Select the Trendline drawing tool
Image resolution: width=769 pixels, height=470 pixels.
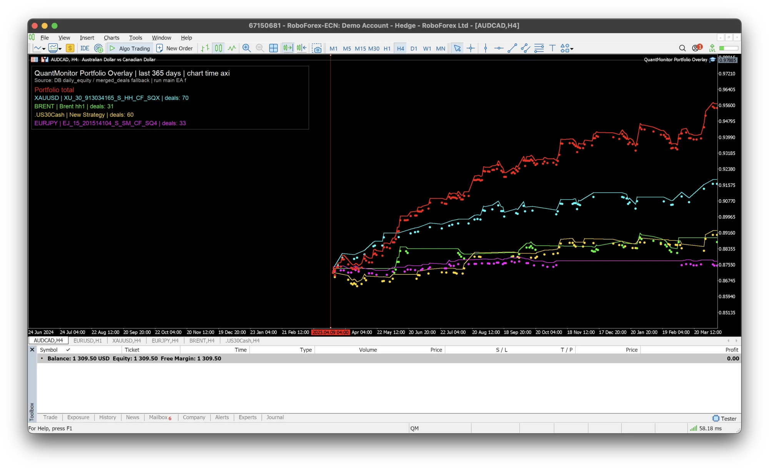coord(512,48)
